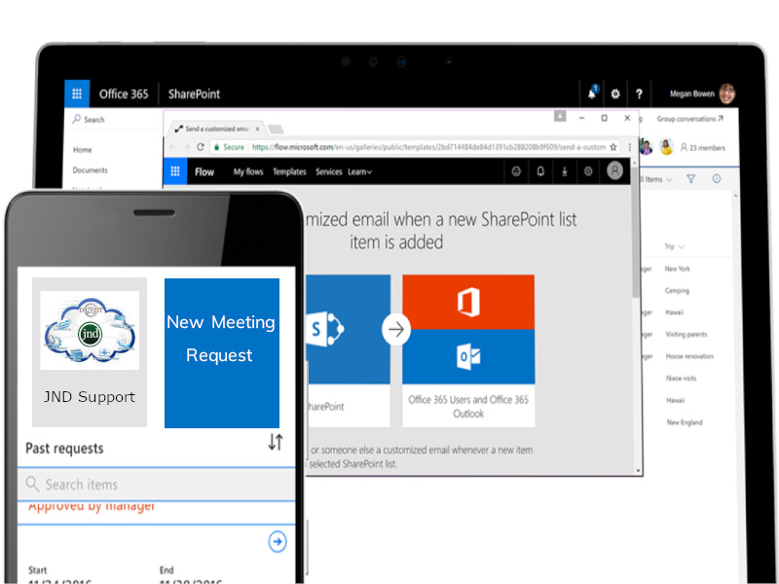The width and height of the screenshot is (779, 584).
Task: Select the 'Camping' trip row
Action: [677, 290]
